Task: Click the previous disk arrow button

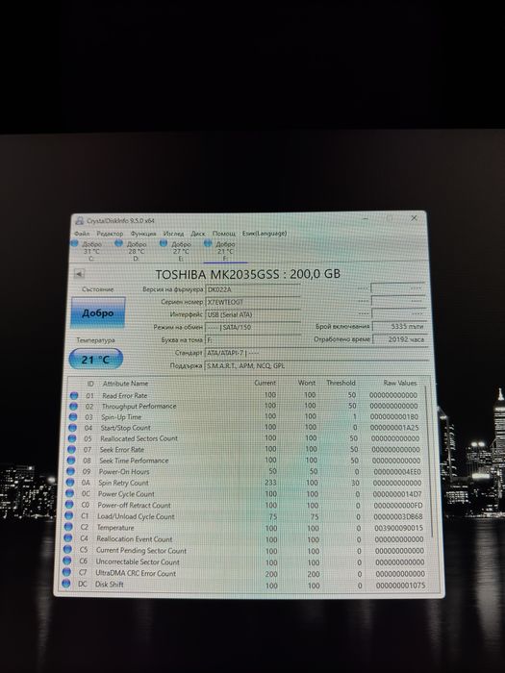Action: (80, 274)
